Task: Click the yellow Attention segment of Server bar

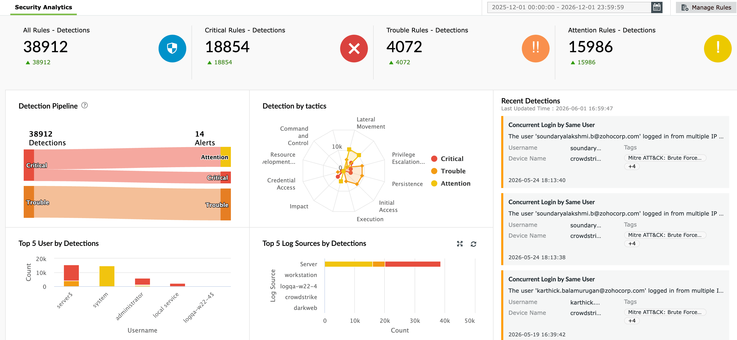Action: point(348,264)
